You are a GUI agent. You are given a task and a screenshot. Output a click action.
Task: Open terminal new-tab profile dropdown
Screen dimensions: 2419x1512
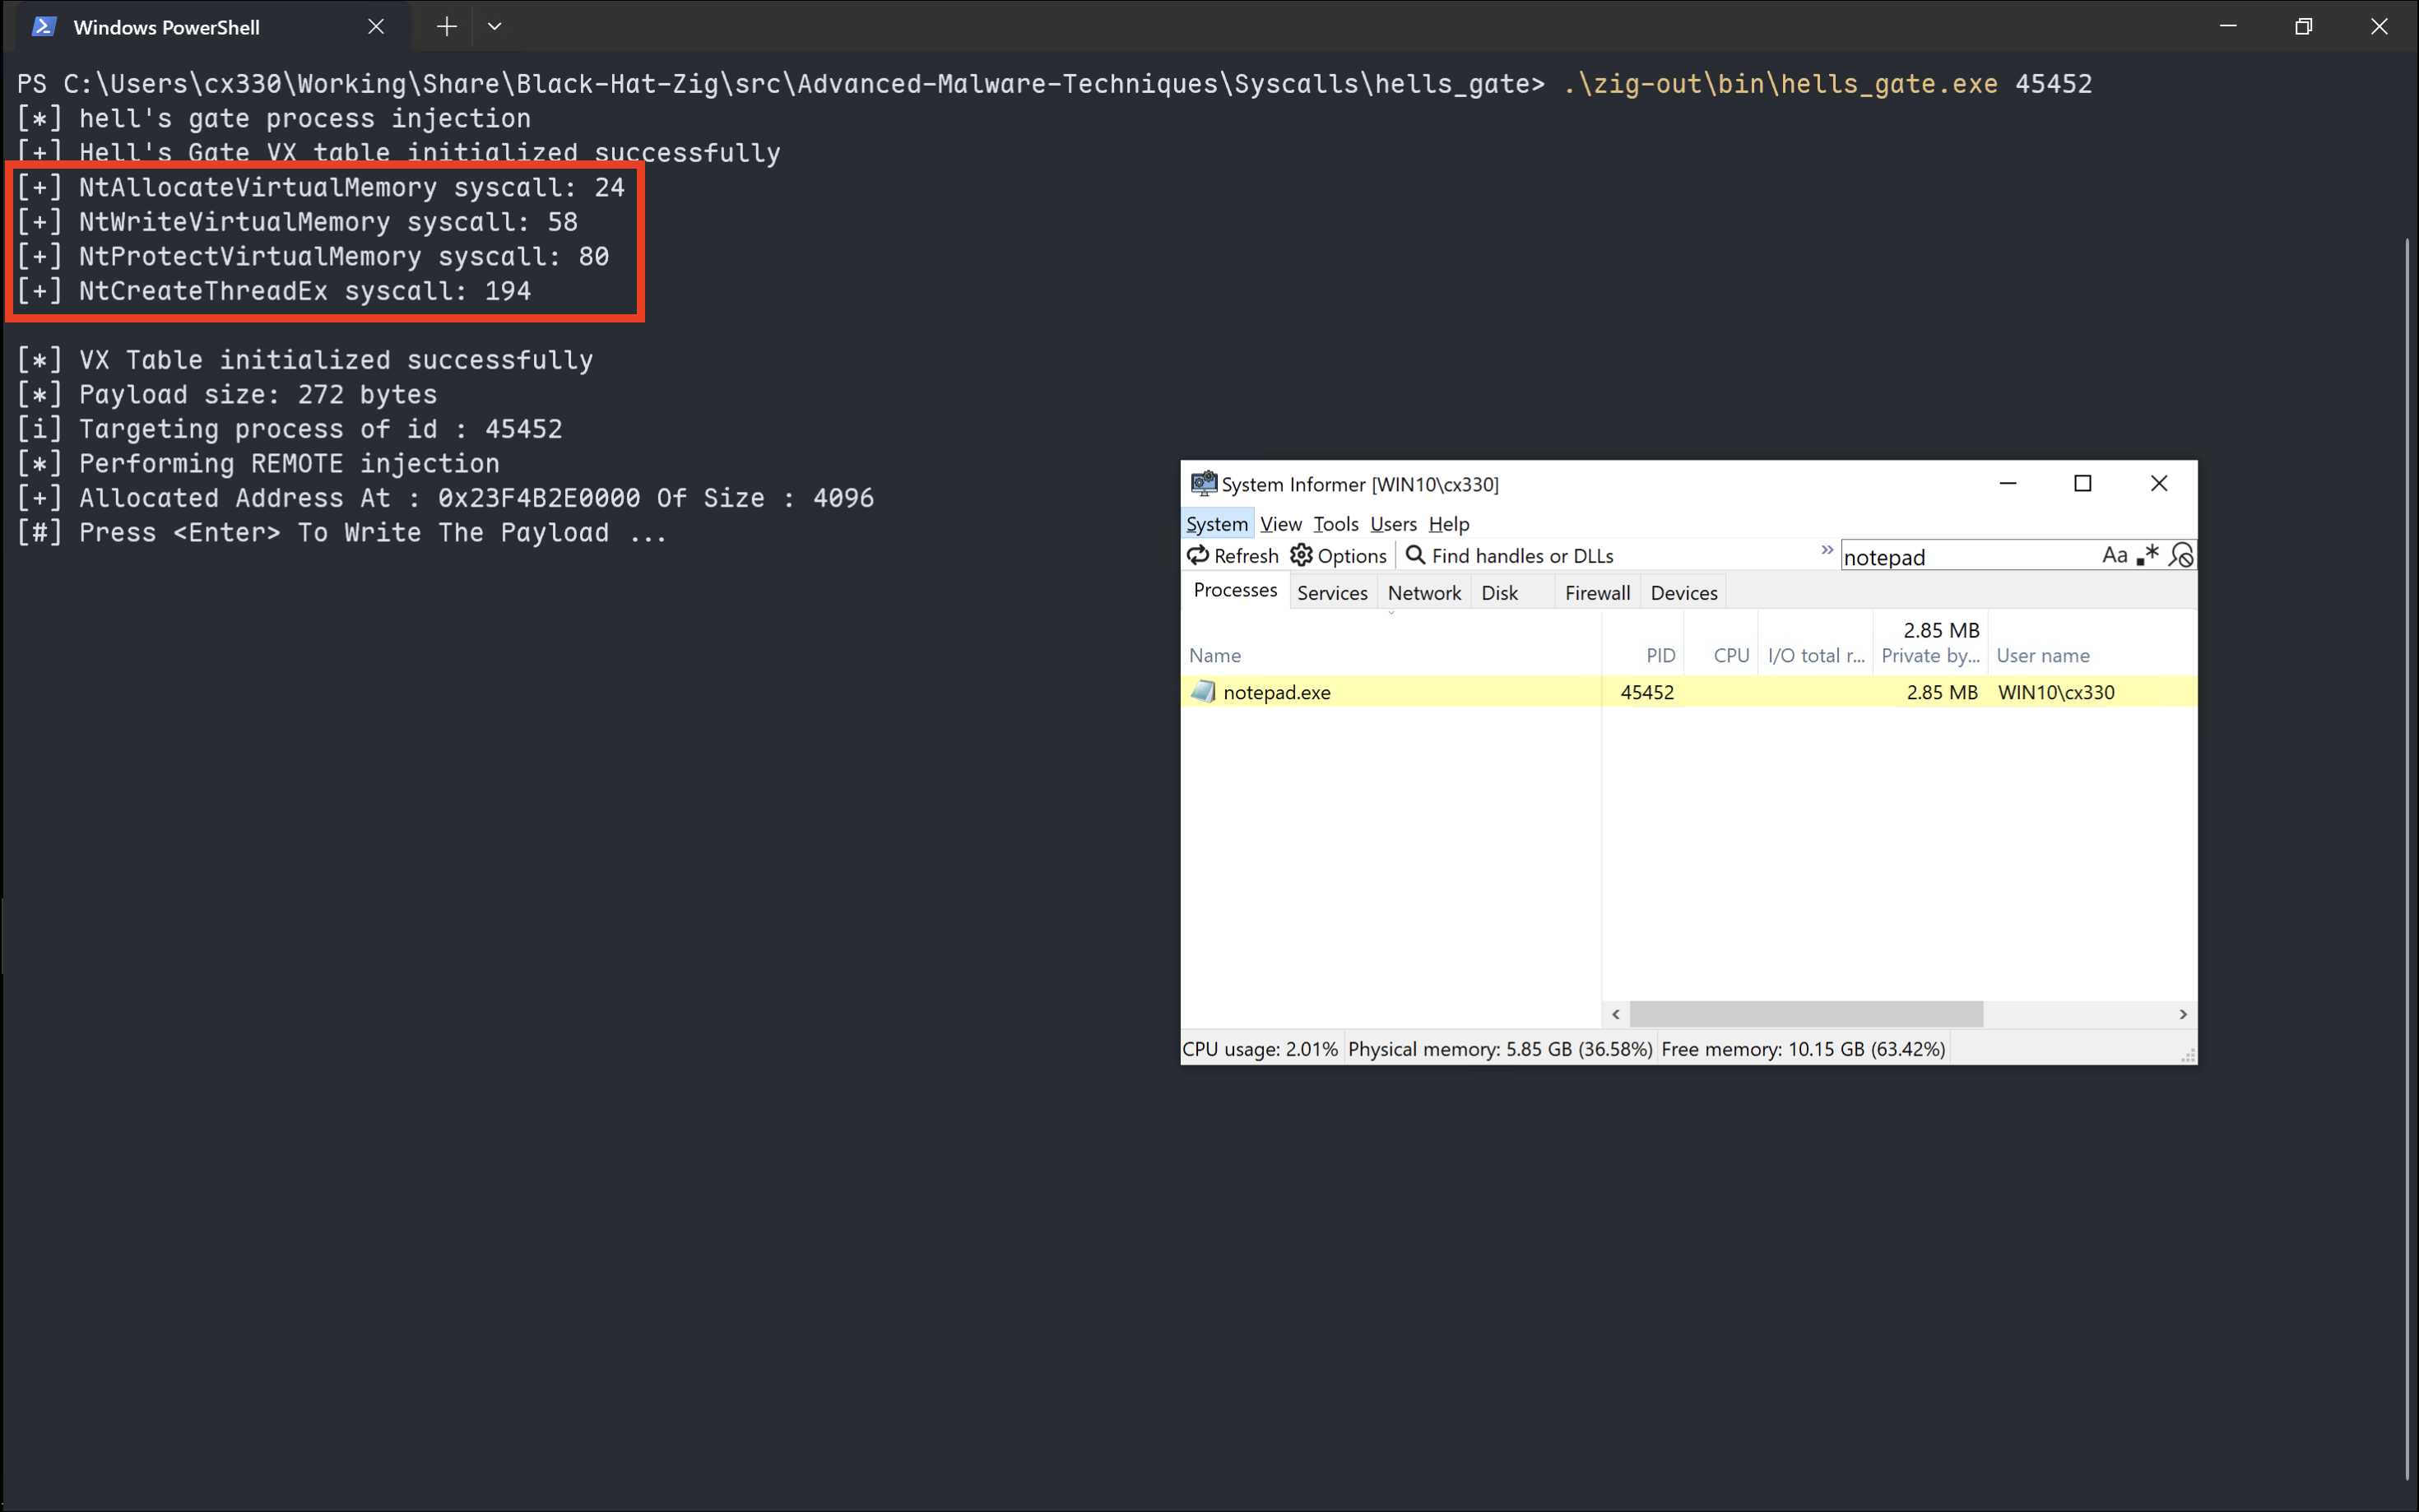click(494, 27)
